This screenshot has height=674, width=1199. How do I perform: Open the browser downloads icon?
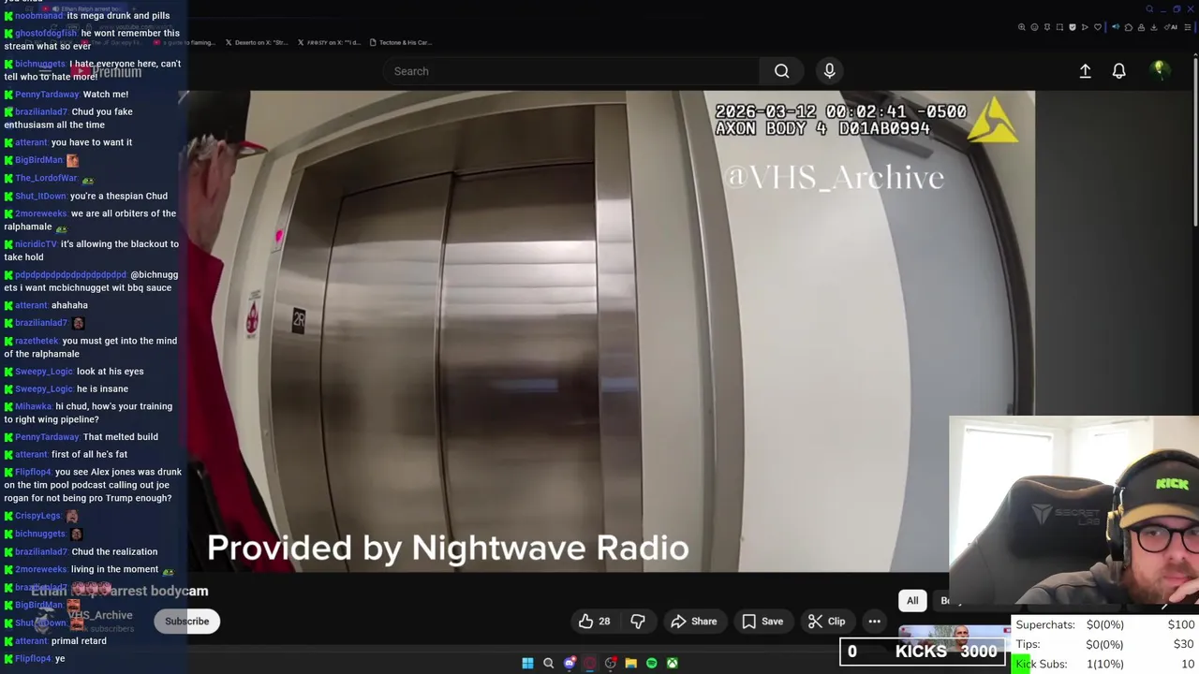click(x=1153, y=27)
